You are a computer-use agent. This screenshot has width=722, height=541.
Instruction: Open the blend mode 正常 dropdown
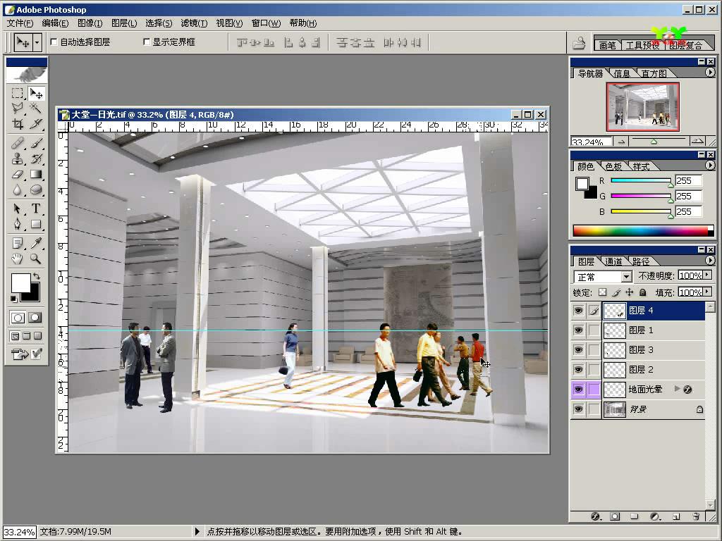pos(626,276)
